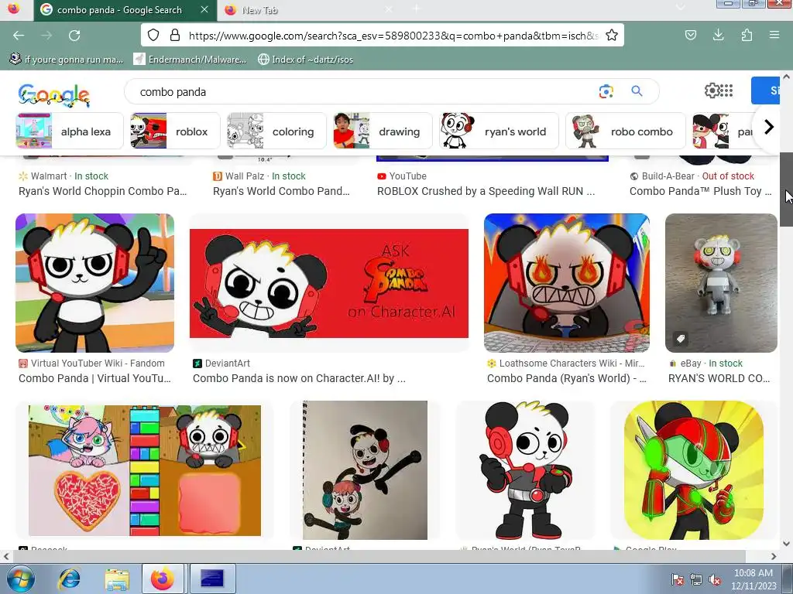Search by image with the Google Lens icon
The height and width of the screenshot is (594, 793).
click(x=606, y=91)
